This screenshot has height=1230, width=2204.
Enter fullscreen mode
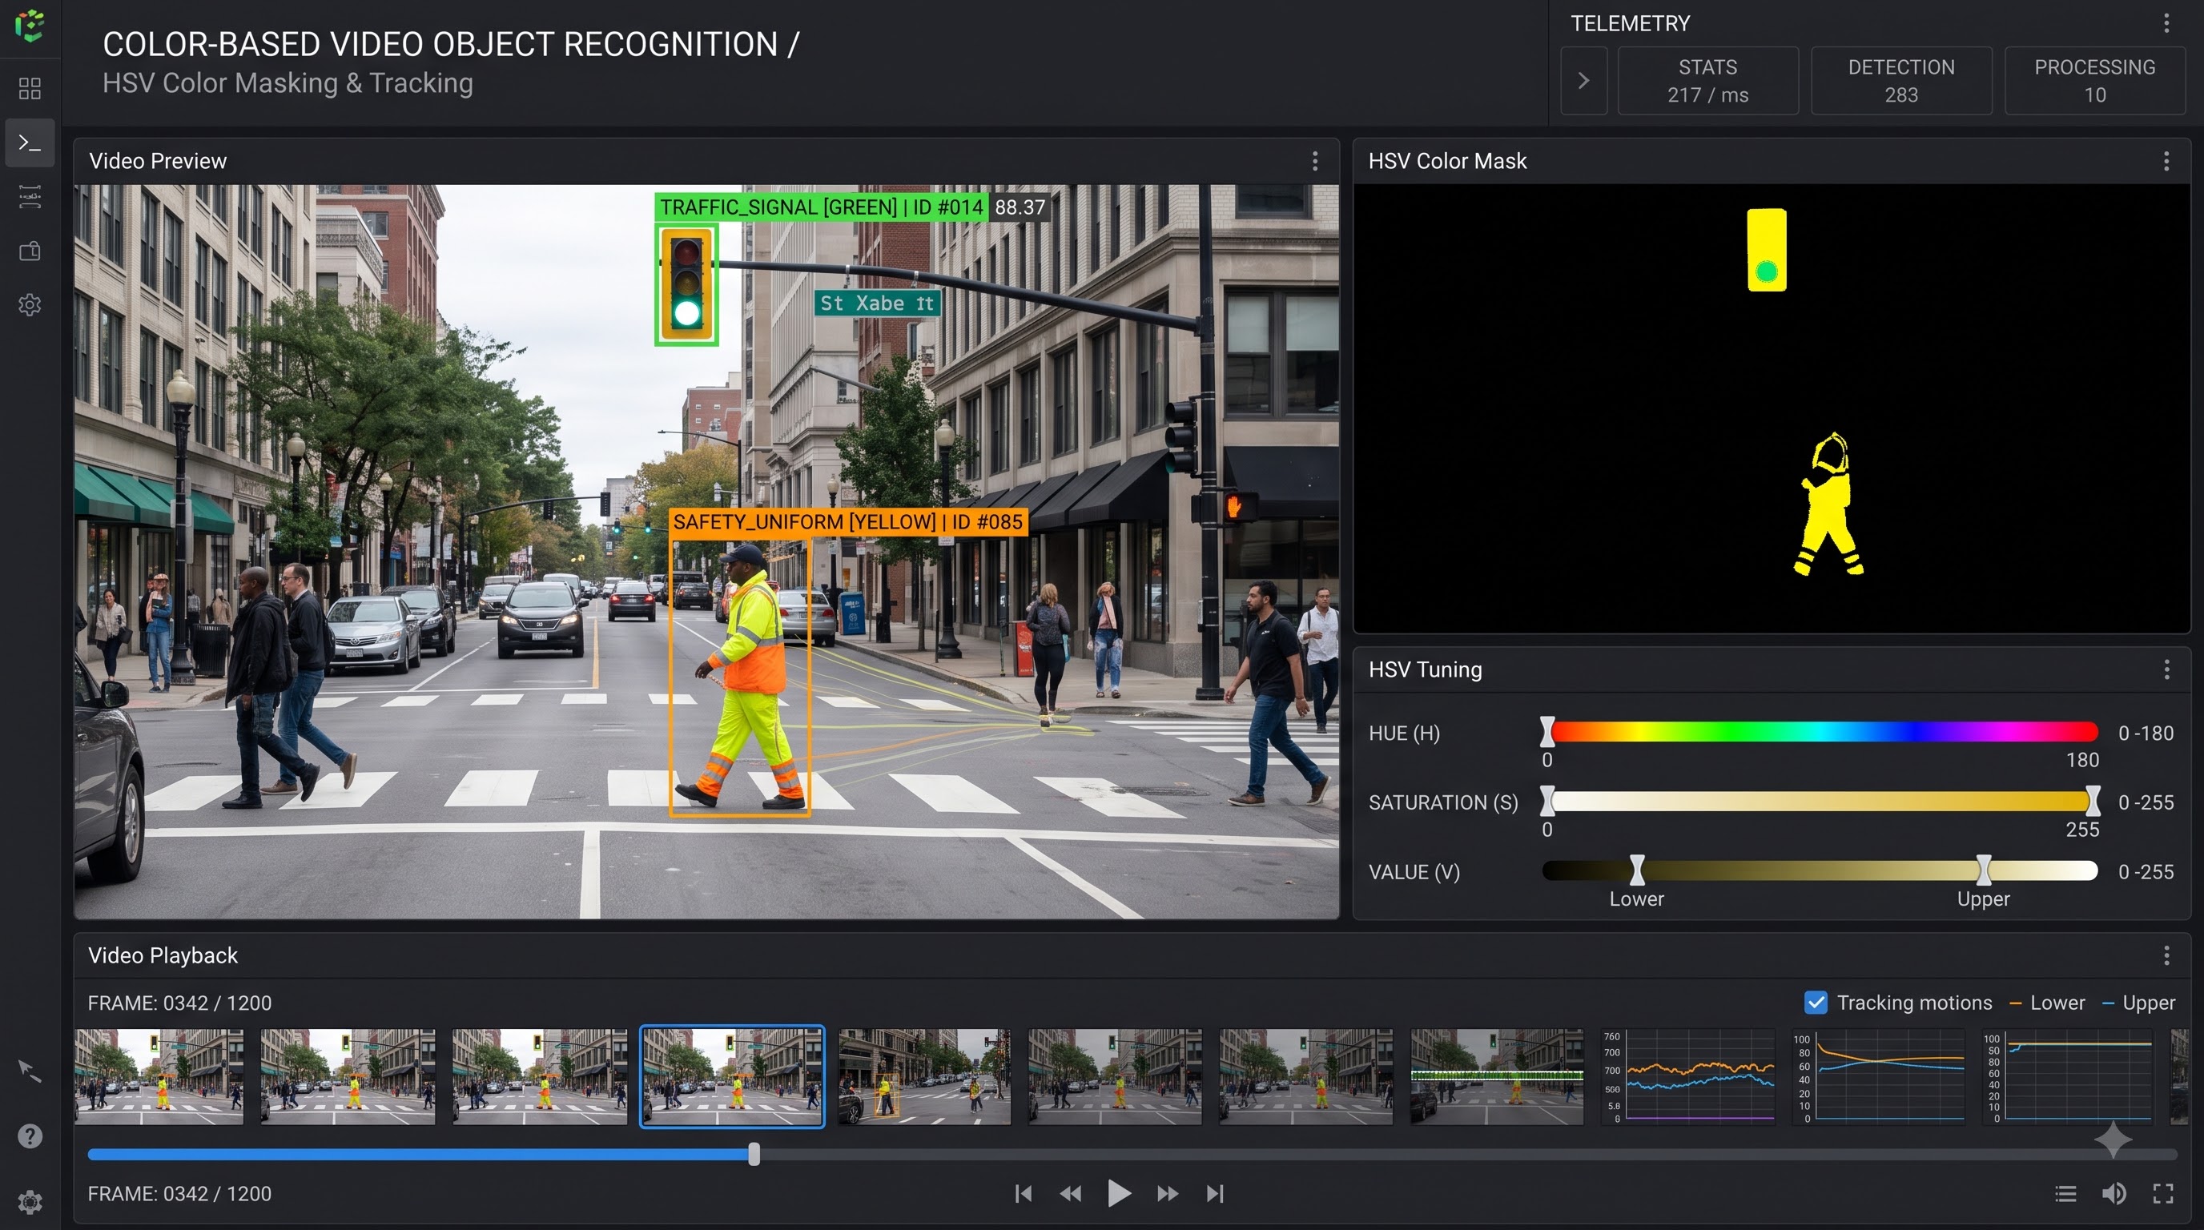click(2163, 1193)
